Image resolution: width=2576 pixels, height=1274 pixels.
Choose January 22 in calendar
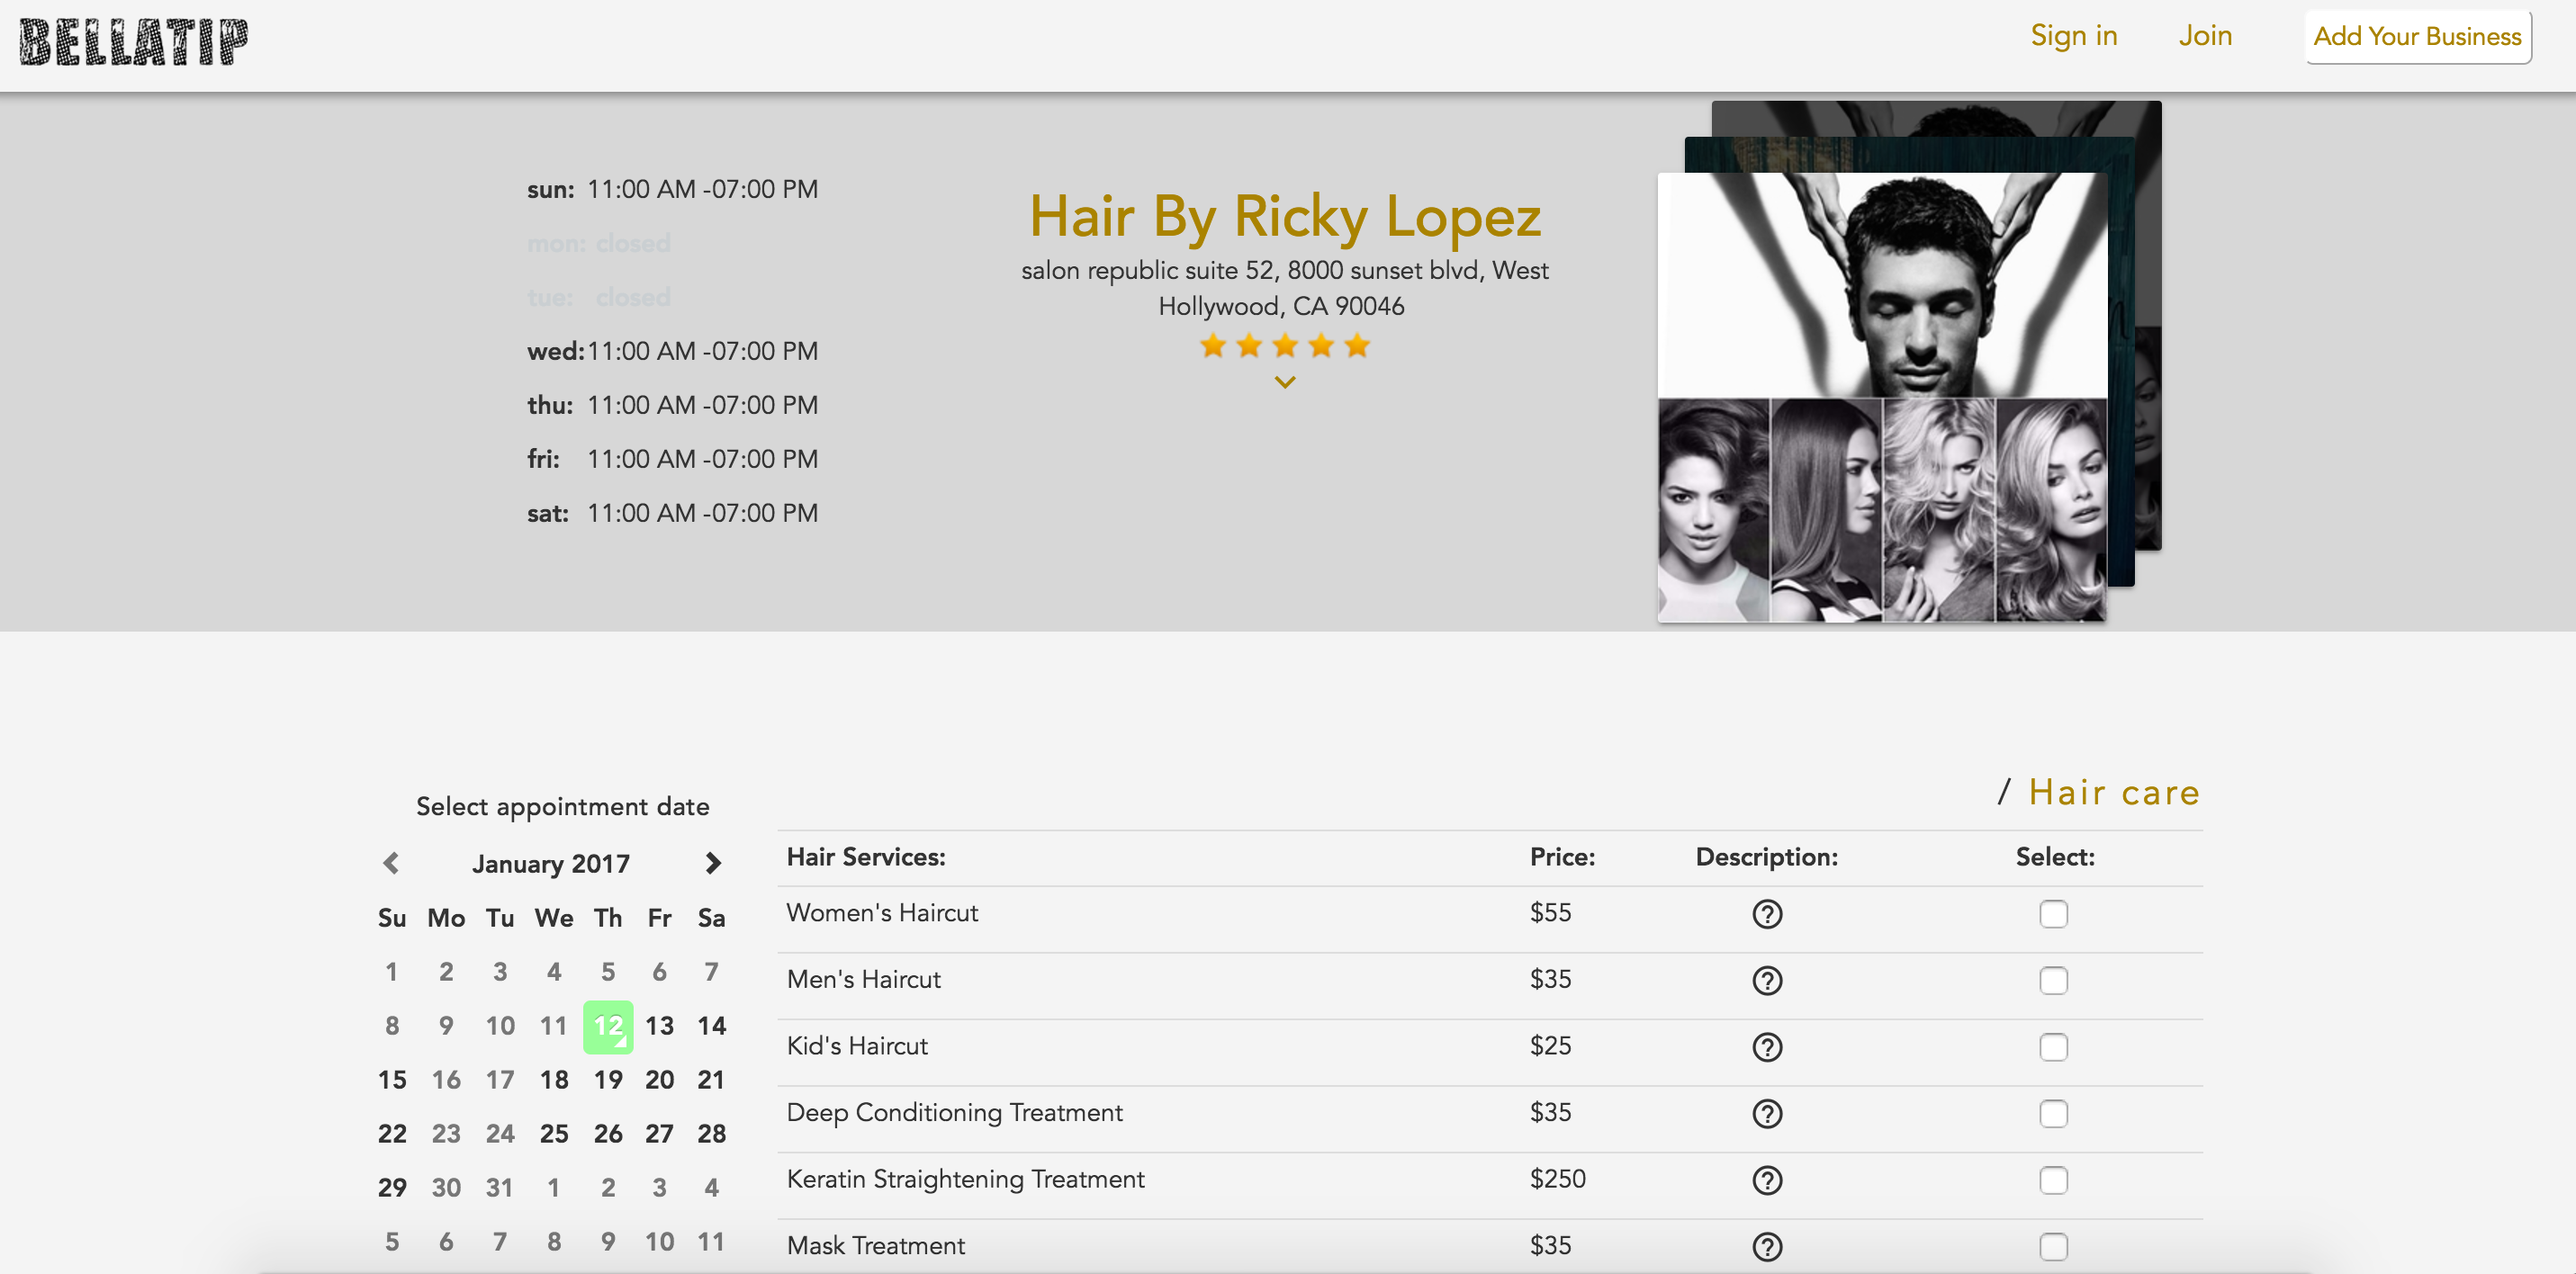pos(392,1134)
